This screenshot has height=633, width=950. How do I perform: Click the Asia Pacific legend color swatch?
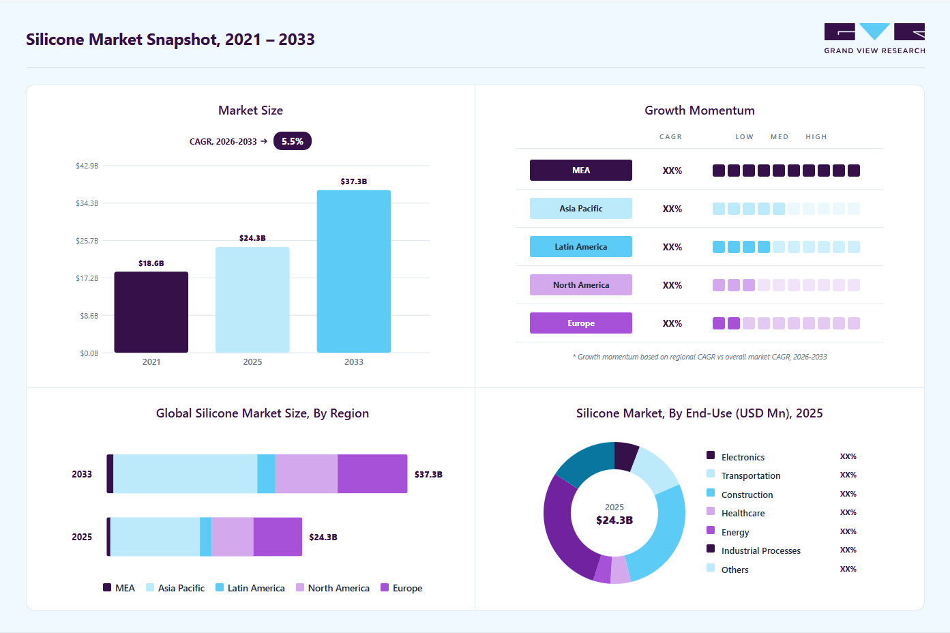[x=150, y=587]
